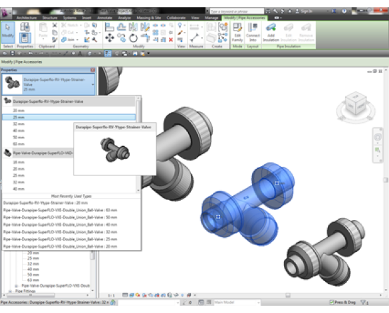Click the Cut to clipboard scissors icon

coord(55,25)
